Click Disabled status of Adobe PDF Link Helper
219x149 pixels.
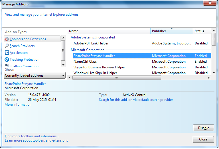pos(201,43)
